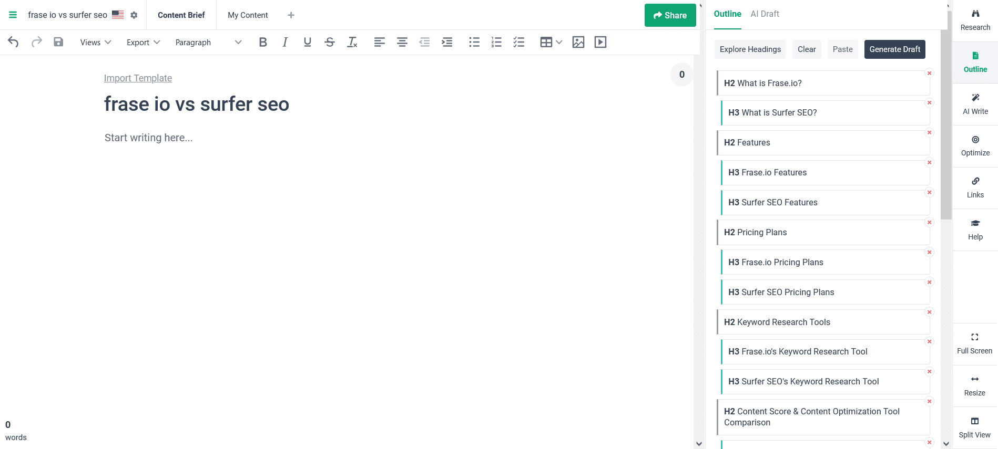This screenshot has height=449, width=998.
Task: Open the AI Write panel
Action: pyautogui.click(x=975, y=104)
